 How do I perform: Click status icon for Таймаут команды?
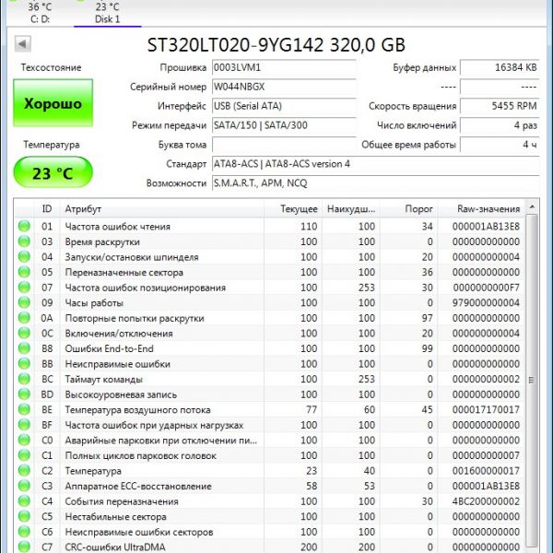click(24, 379)
